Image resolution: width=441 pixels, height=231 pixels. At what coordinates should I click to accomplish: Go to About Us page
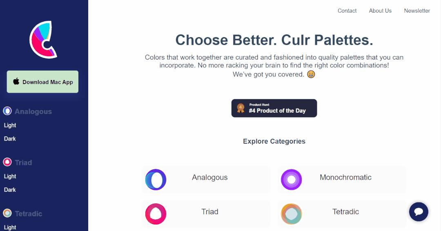pos(380,11)
